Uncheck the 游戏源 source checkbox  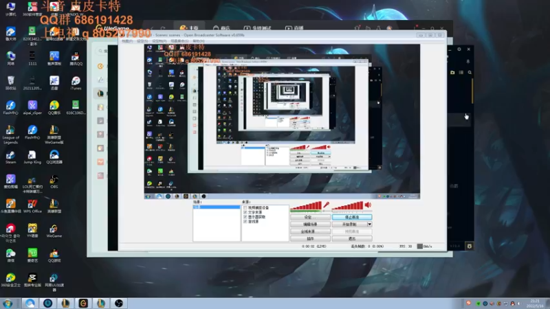coord(245,221)
